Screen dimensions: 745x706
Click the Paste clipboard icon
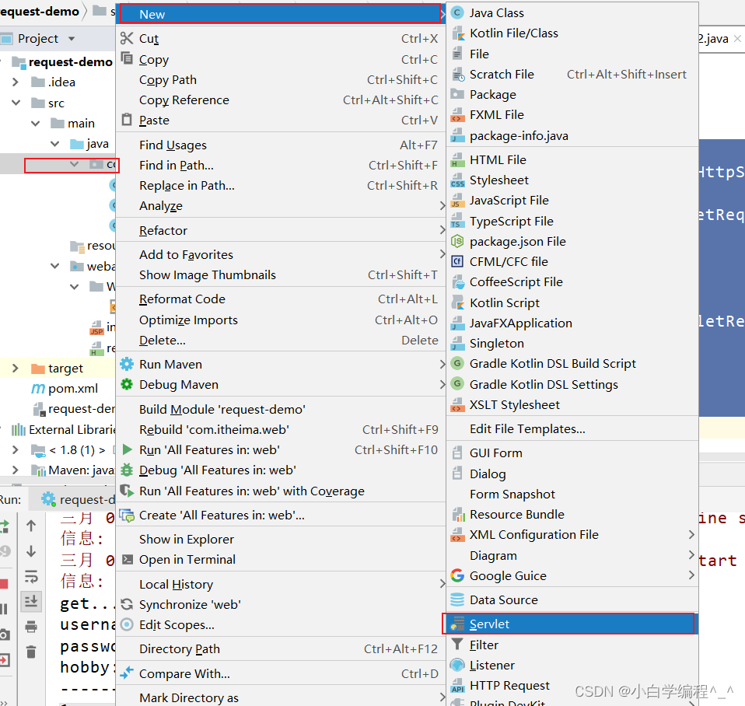[127, 119]
